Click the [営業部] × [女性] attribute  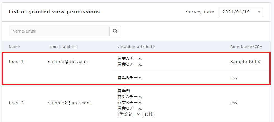click(136, 114)
